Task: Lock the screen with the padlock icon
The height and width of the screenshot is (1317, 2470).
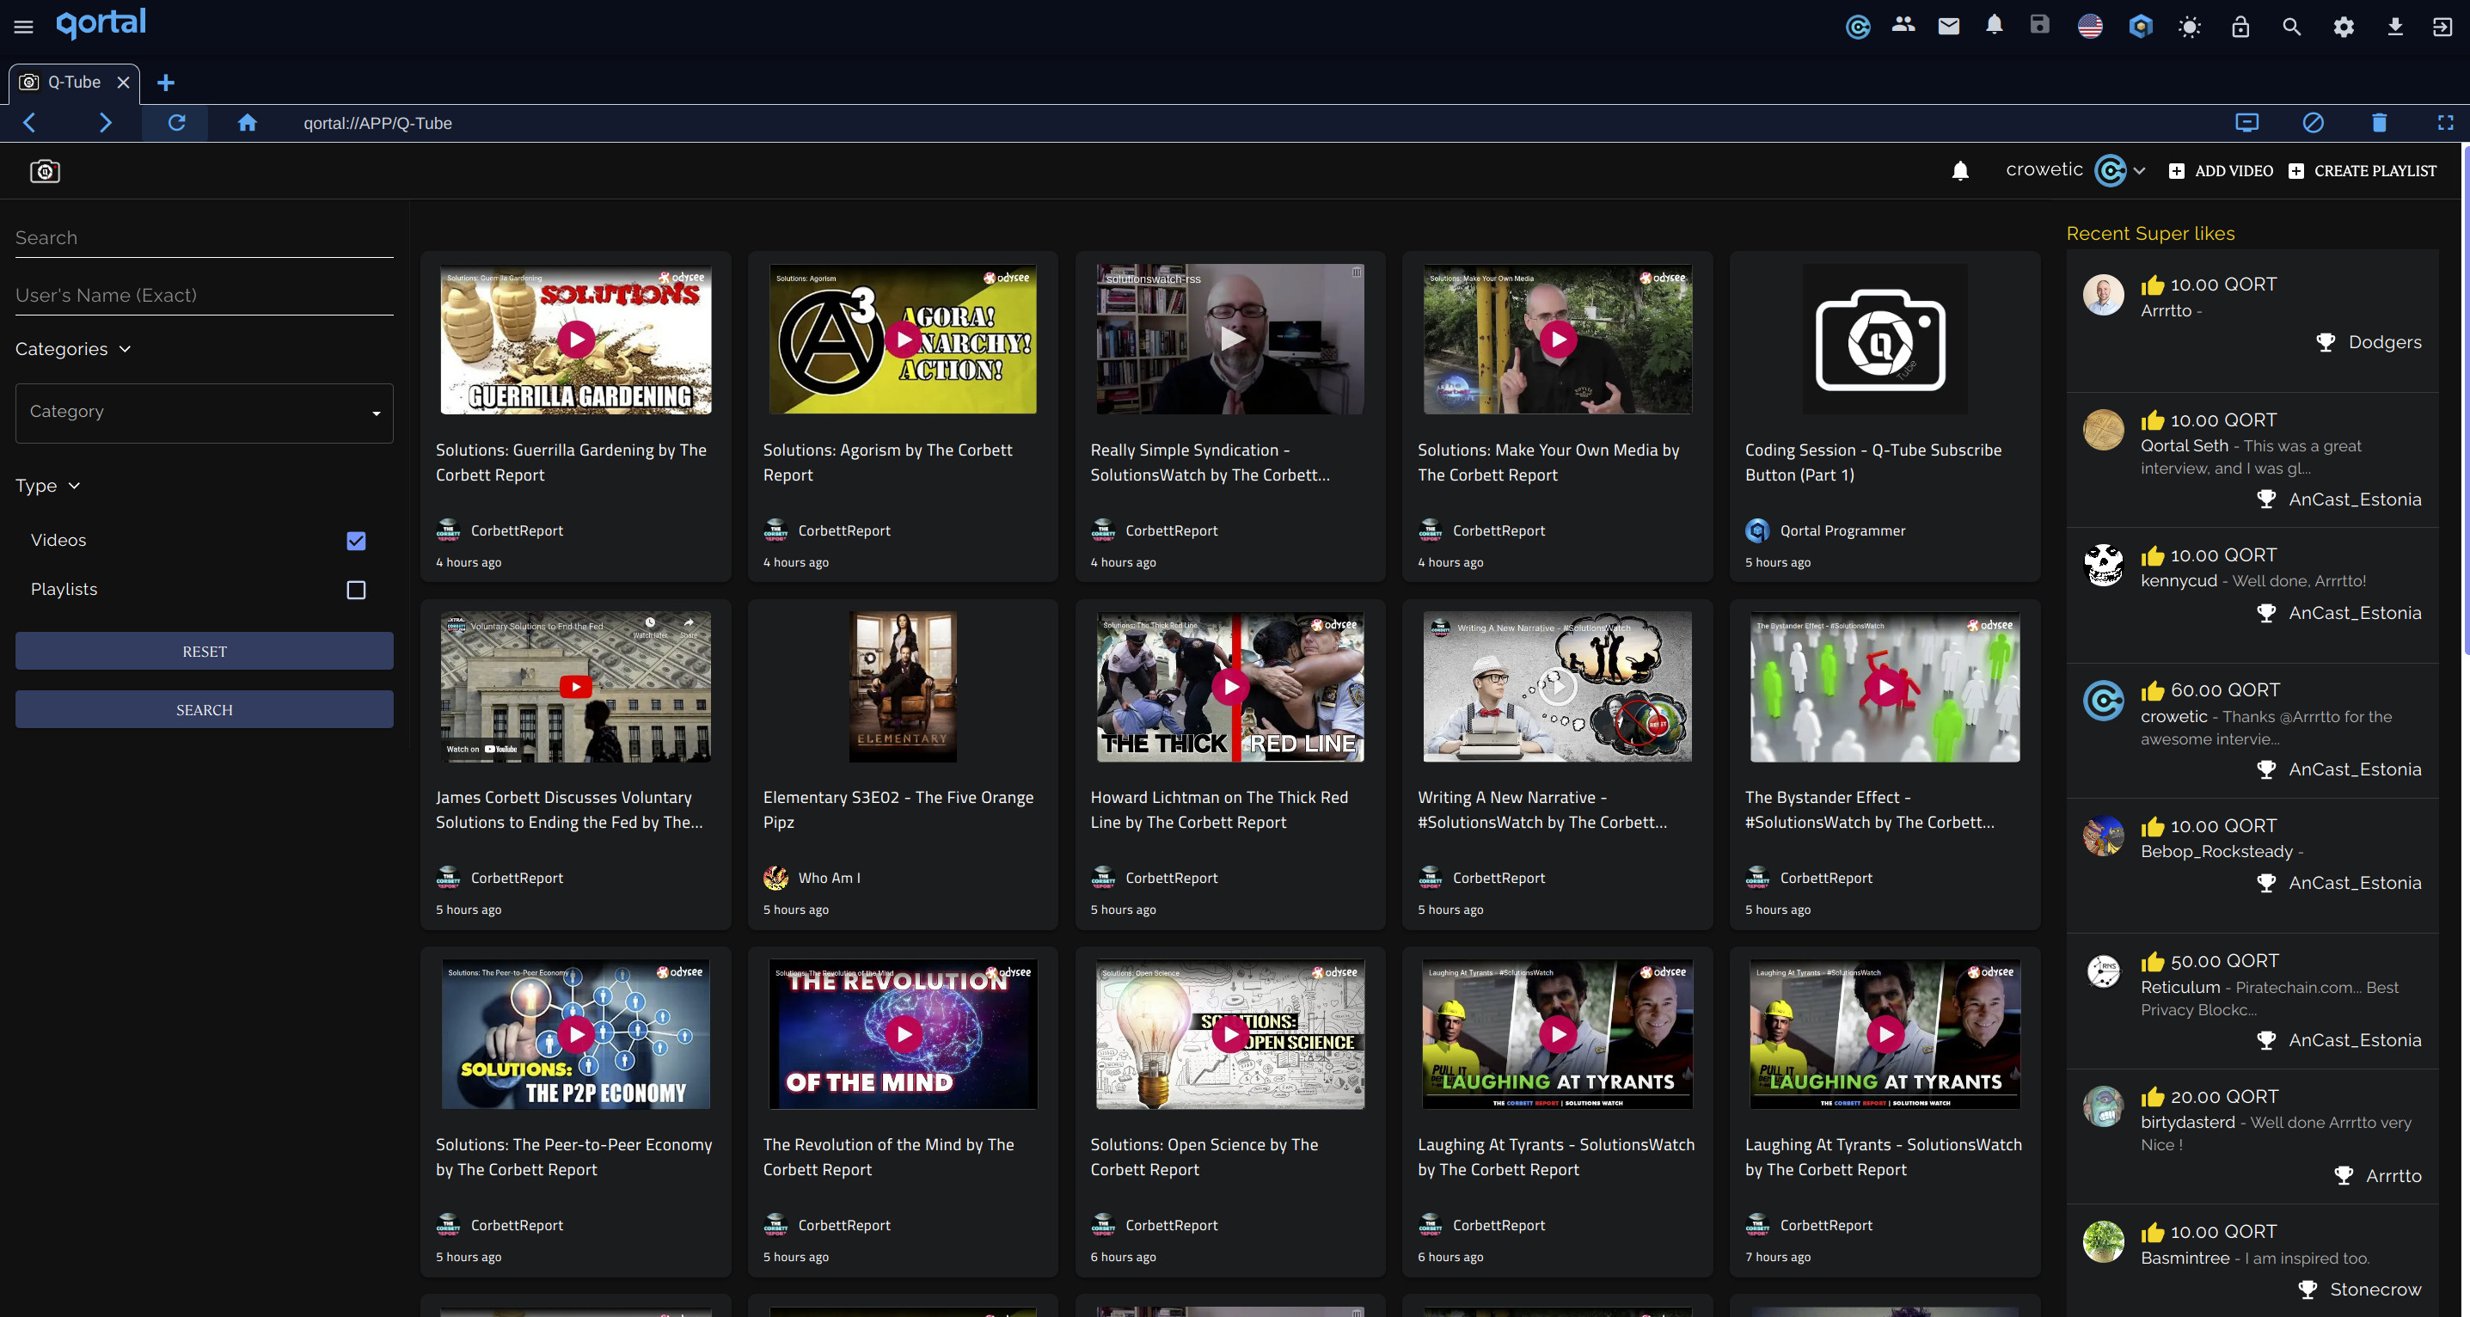Action: pyautogui.click(x=2240, y=27)
